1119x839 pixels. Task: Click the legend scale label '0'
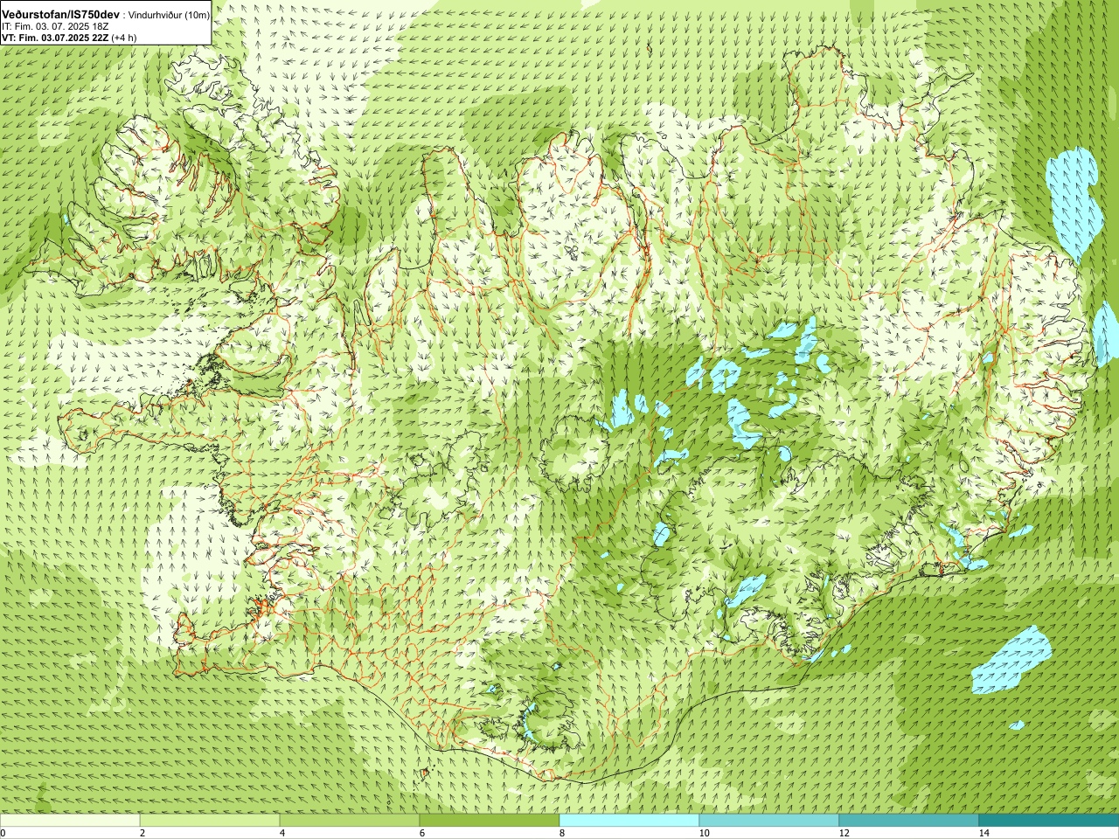tap(3, 833)
